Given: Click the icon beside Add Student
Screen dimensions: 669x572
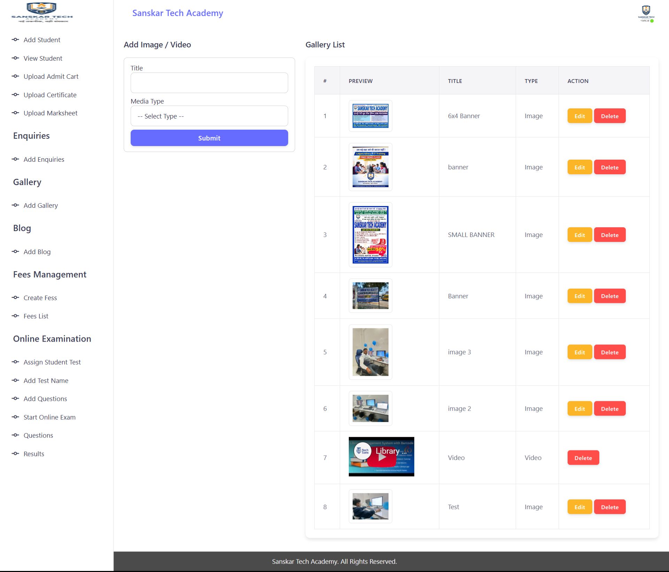Looking at the screenshot, I should point(15,40).
